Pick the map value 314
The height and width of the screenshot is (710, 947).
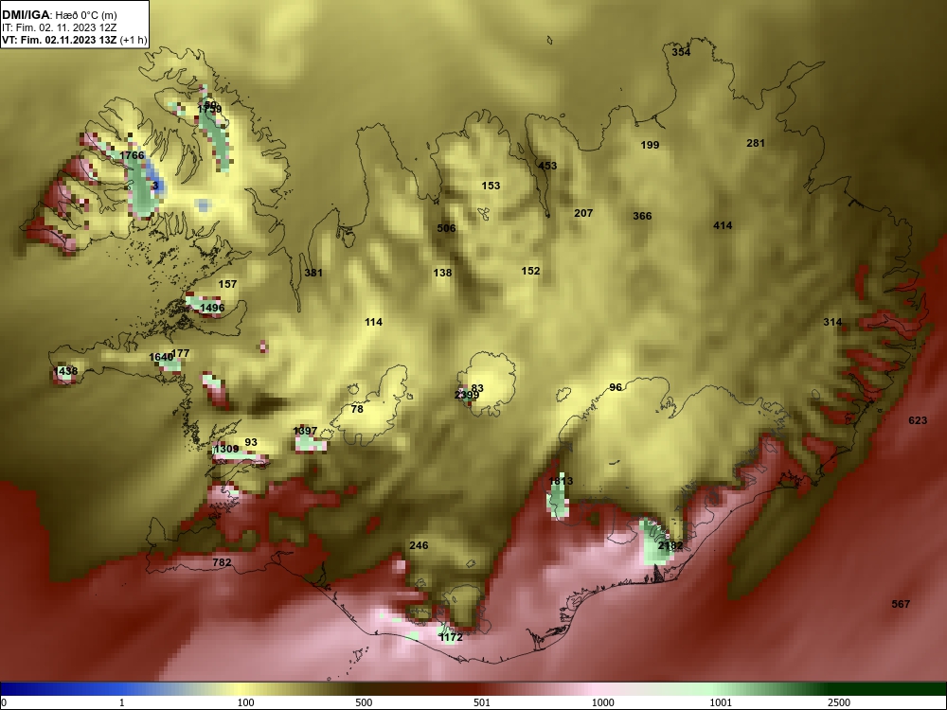click(x=832, y=323)
